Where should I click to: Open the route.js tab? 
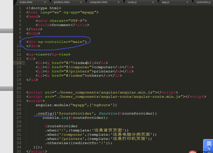(x=132, y=2)
